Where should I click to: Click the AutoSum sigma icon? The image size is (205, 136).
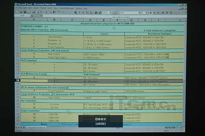click(79, 13)
